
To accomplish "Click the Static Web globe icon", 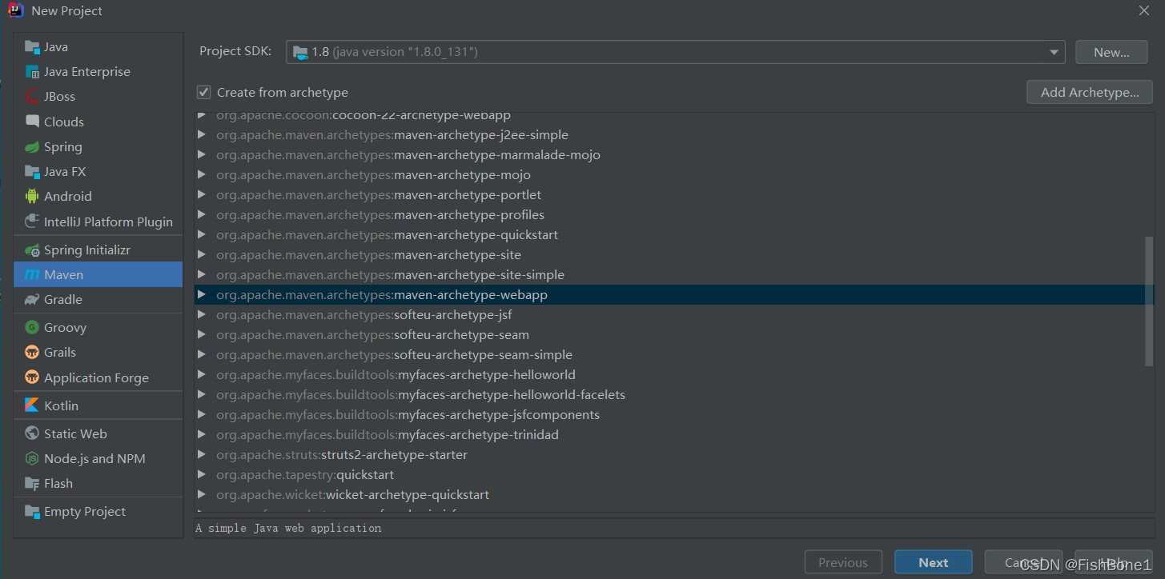I will point(32,433).
